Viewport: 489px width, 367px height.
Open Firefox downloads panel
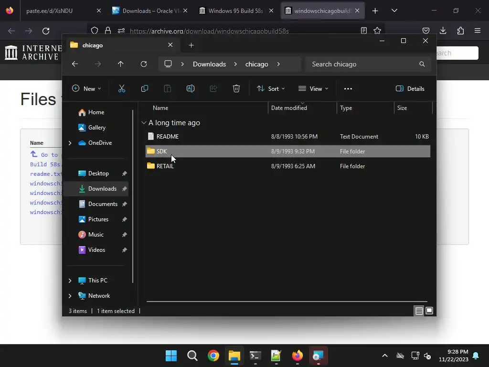443,31
